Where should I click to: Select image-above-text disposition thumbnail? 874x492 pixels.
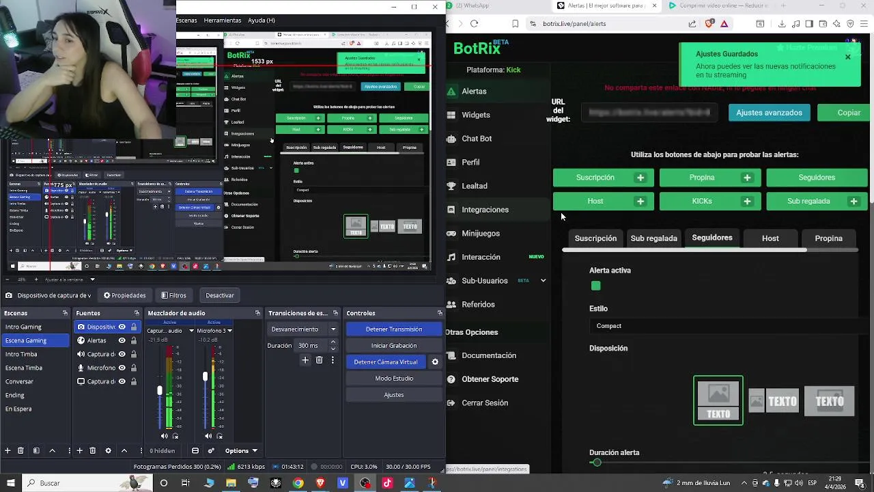[718, 400]
